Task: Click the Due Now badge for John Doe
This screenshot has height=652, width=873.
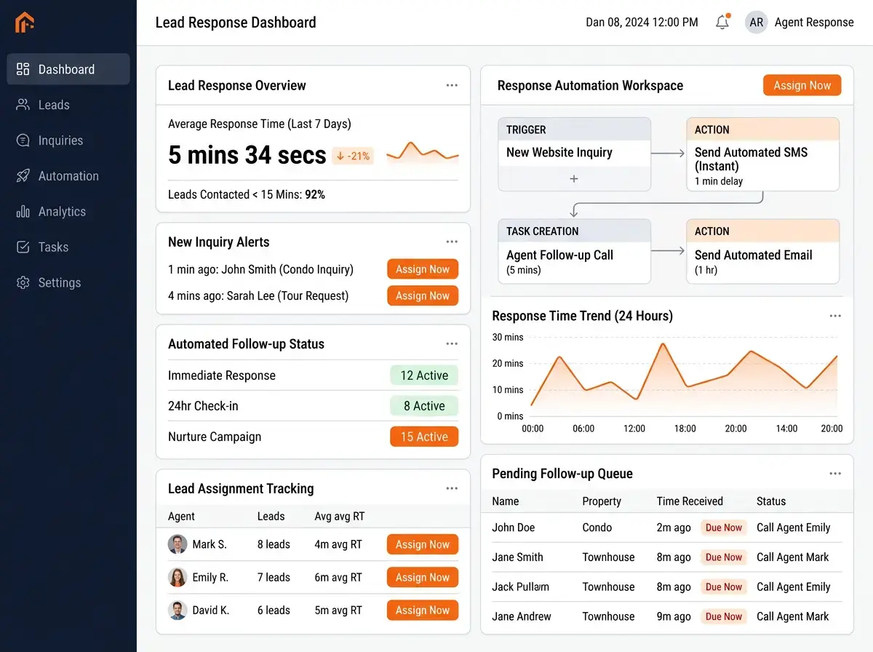Action: pos(723,528)
